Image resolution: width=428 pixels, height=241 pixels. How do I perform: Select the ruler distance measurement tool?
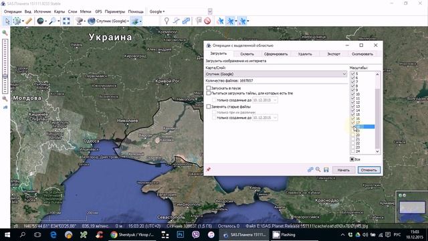(x=29, y=21)
